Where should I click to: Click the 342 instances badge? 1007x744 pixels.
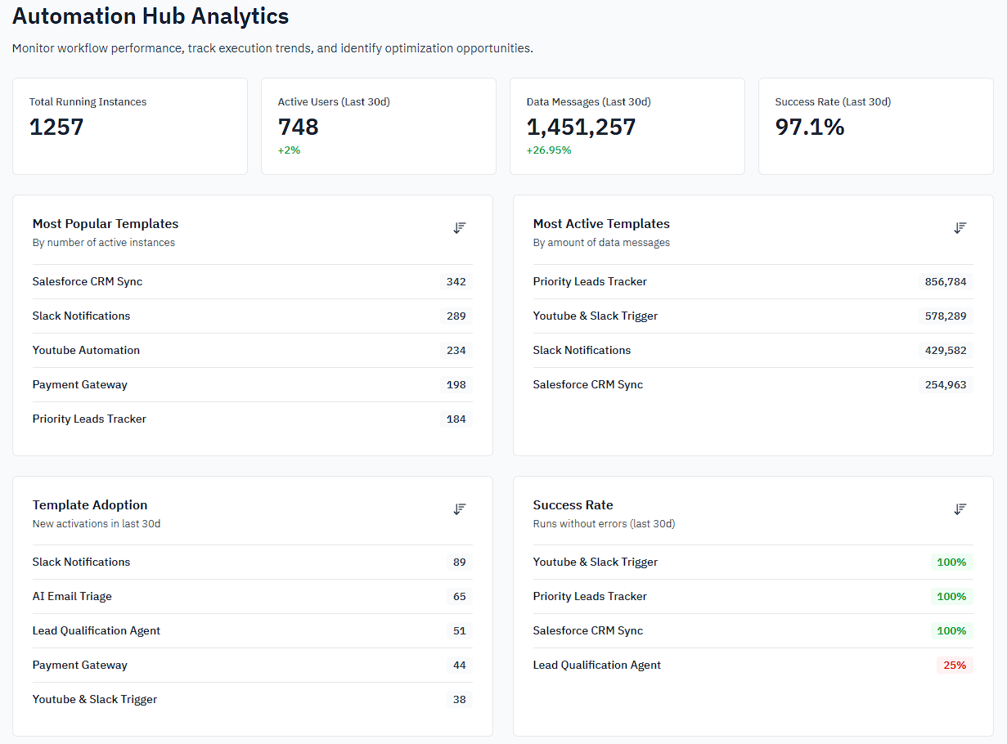tap(456, 282)
